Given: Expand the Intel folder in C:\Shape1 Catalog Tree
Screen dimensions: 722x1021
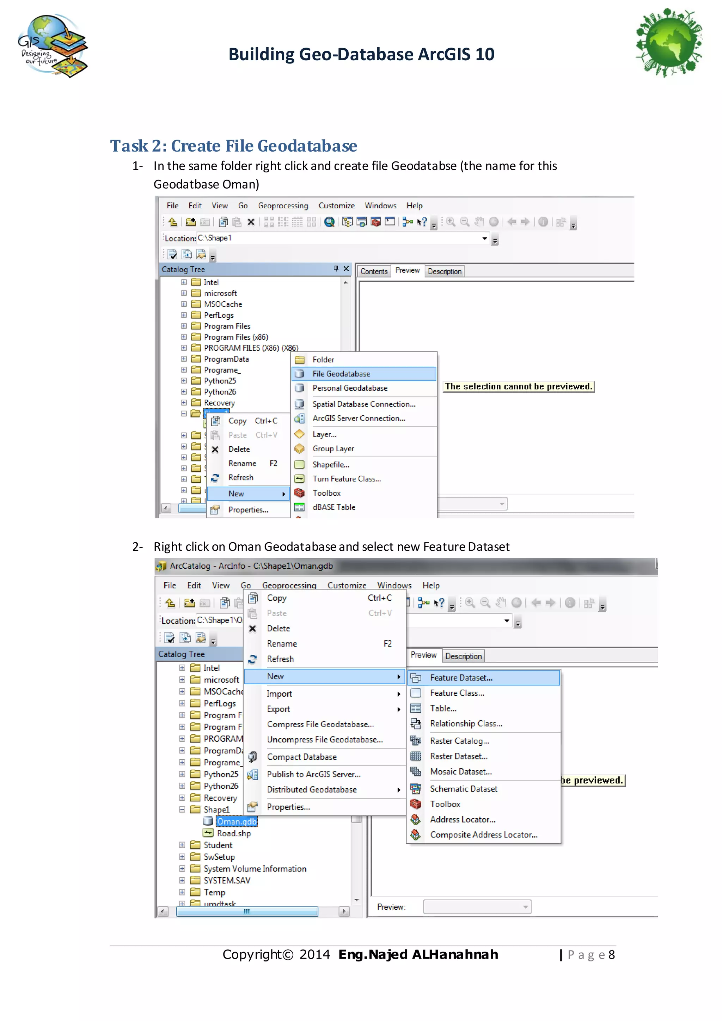Looking at the screenshot, I should pos(184,282).
